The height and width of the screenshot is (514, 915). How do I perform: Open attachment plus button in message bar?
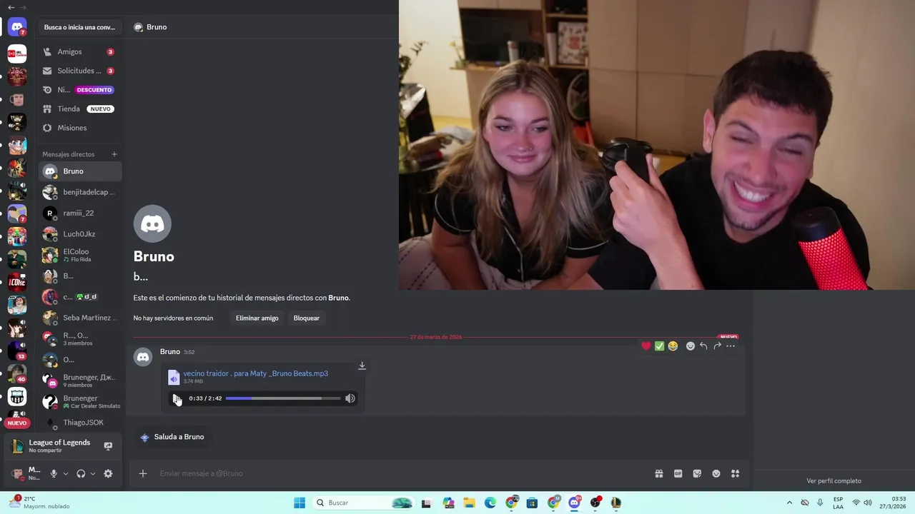143,473
